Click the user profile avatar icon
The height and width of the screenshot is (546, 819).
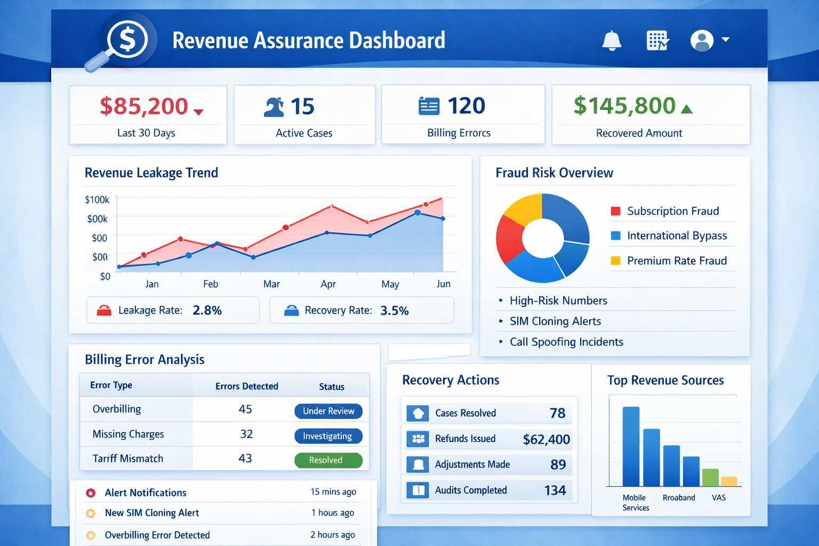702,41
